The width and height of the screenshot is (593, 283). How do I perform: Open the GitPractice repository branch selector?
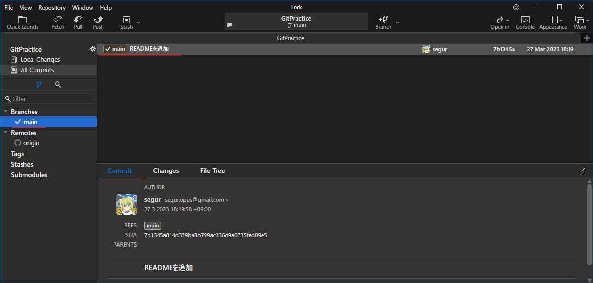coord(296,22)
